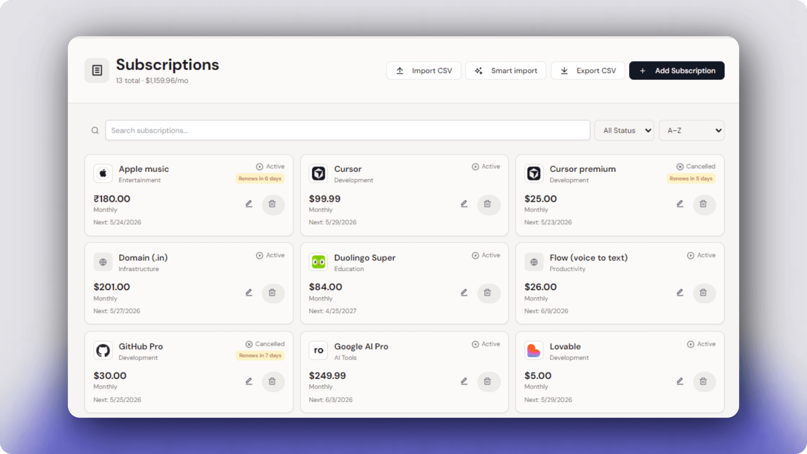Viewport: 807px width, 454px height.
Task: Click Cancelled status on Cursor premium card
Action: click(x=696, y=166)
